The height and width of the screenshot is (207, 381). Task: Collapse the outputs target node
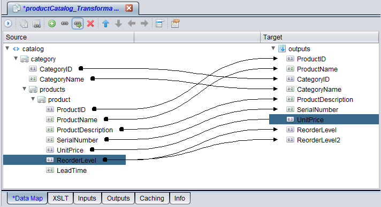[273, 48]
